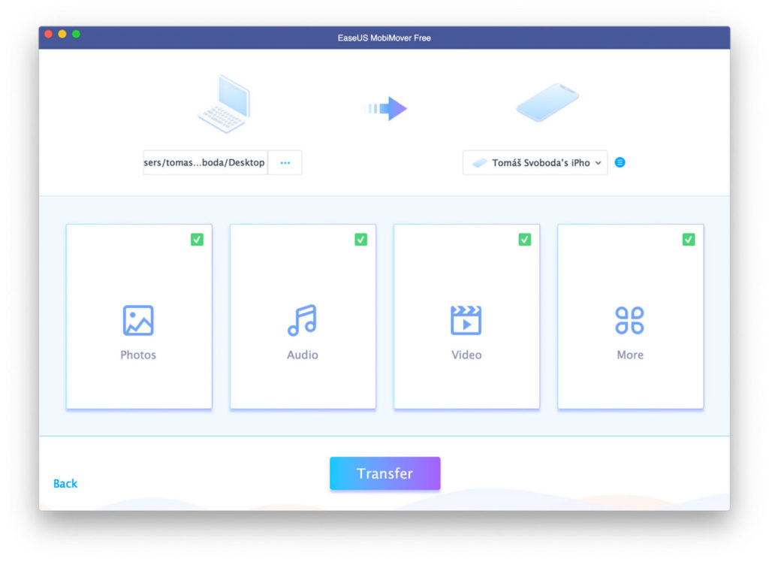This screenshot has width=769, height=562.
Task: Uncheck the Photos category checkbox
Action: (x=198, y=240)
